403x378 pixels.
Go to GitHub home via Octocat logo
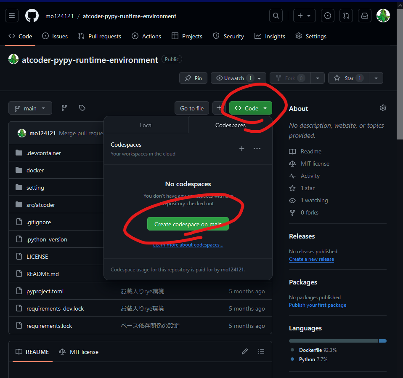32,16
